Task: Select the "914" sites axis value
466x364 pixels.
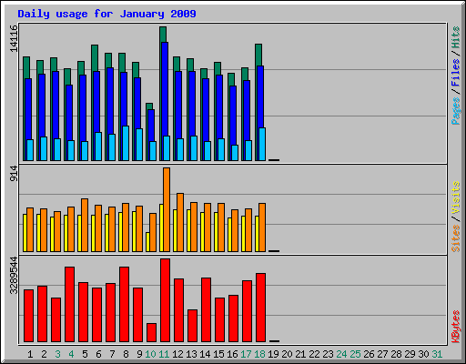Action: coord(14,174)
